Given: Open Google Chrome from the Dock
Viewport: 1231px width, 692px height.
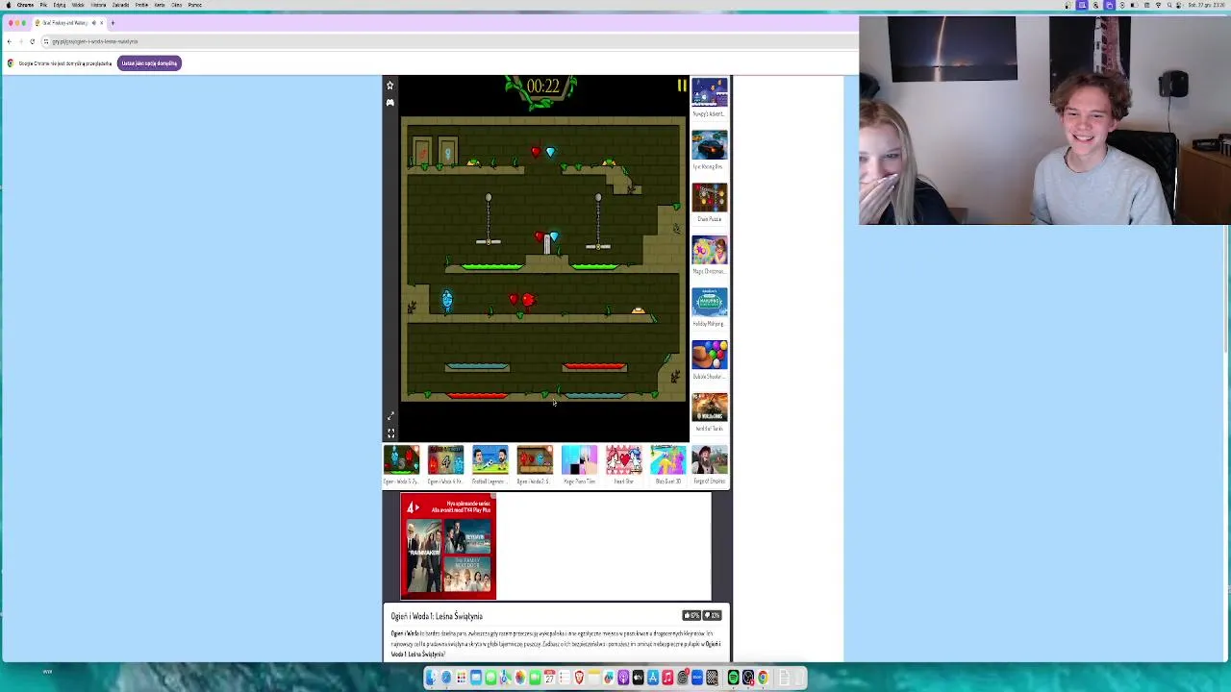Looking at the screenshot, I should (x=763, y=679).
